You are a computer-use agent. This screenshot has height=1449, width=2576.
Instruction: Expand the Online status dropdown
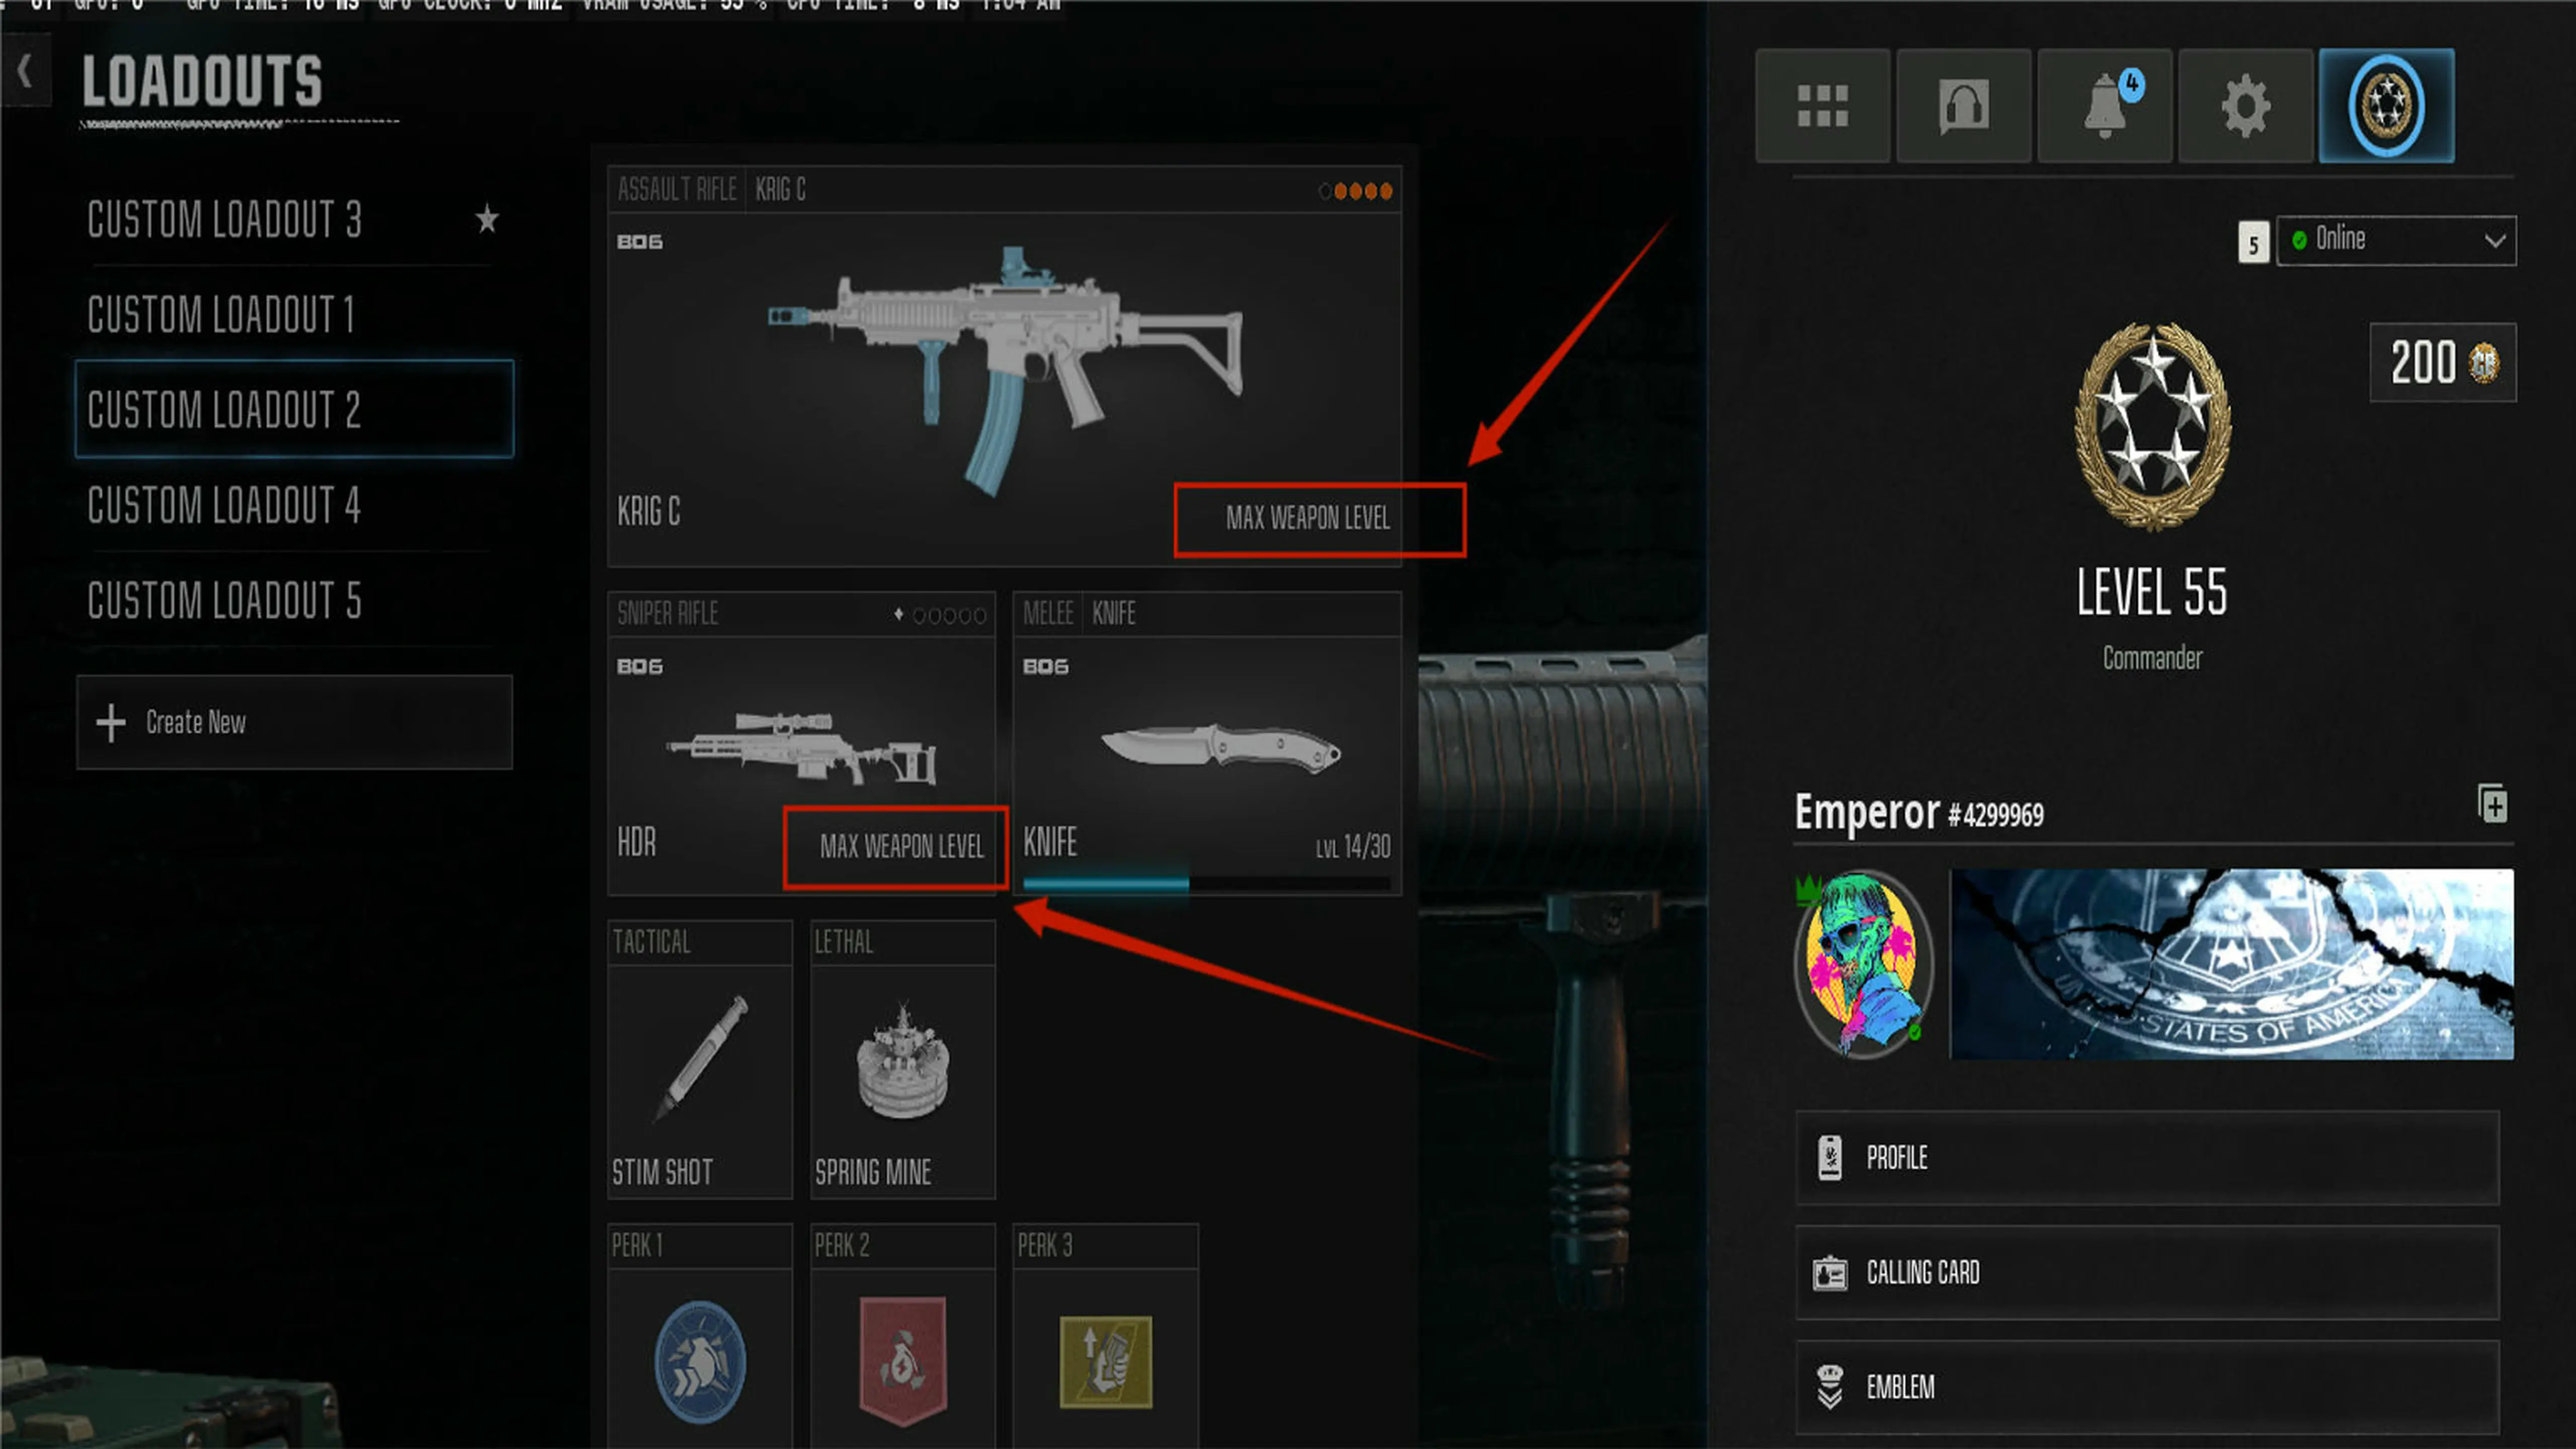2396,240
